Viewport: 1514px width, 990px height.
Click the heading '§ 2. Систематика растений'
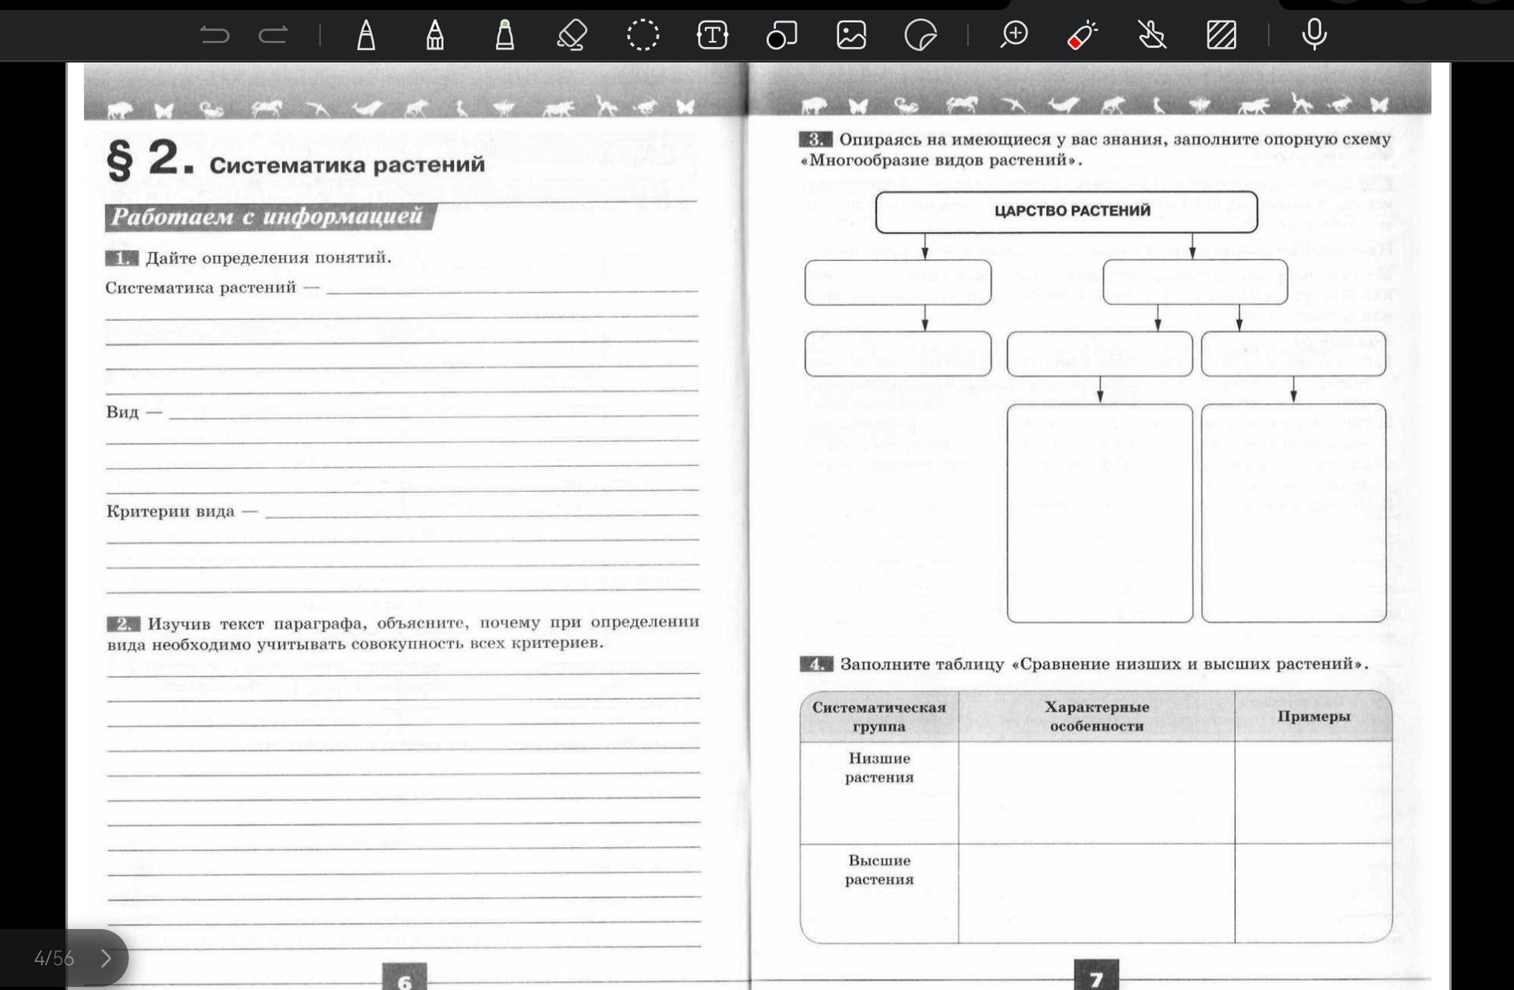click(296, 160)
